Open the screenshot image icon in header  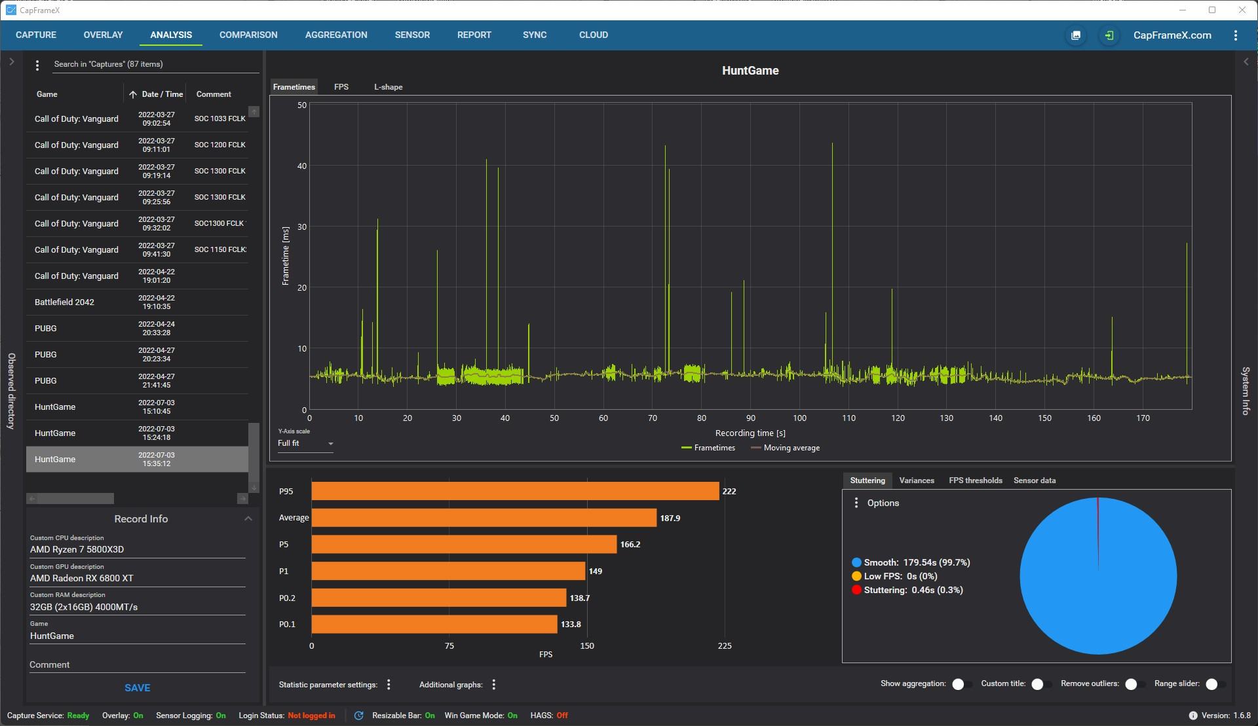1075,35
